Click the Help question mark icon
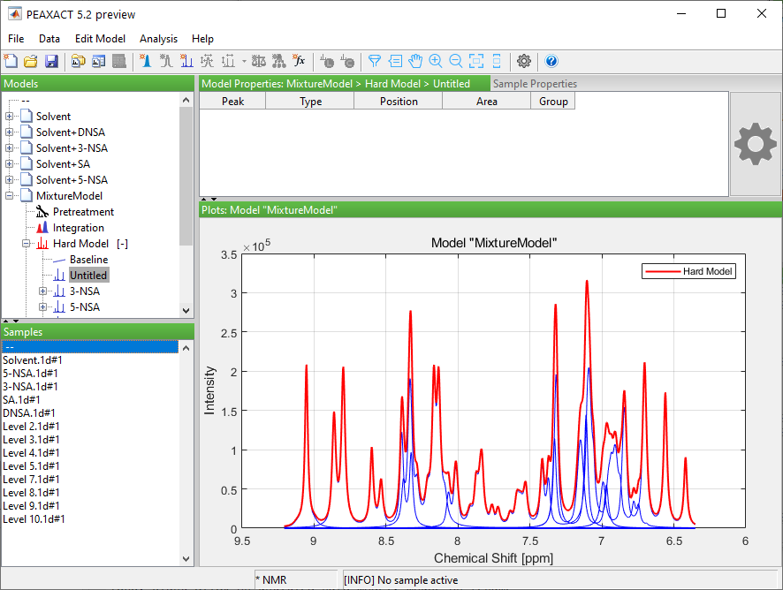 point(551,61)
